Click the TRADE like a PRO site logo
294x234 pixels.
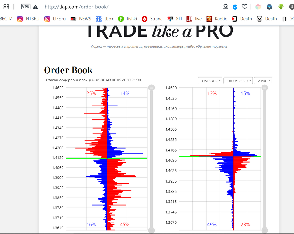[x=160, y=32]
